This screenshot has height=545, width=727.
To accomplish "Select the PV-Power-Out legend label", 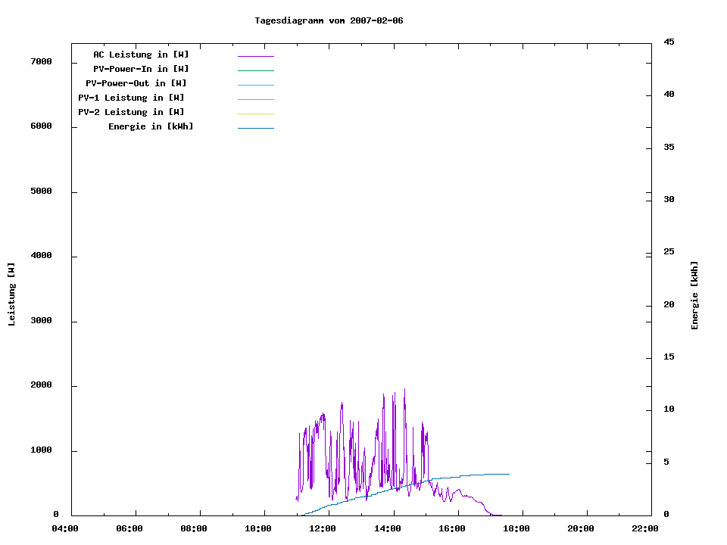I will [x=136, y=83].
